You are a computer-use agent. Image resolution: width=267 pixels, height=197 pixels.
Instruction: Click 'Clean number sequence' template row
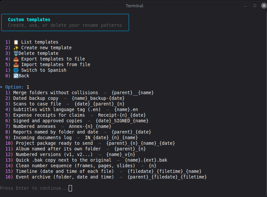point(81,166)
